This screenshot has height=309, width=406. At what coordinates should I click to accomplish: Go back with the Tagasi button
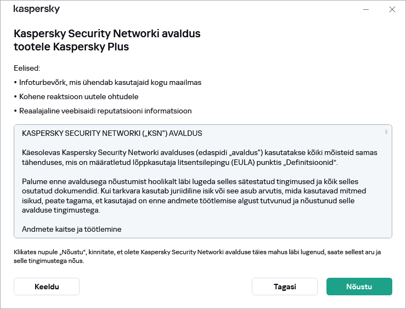tap(285, 287)
